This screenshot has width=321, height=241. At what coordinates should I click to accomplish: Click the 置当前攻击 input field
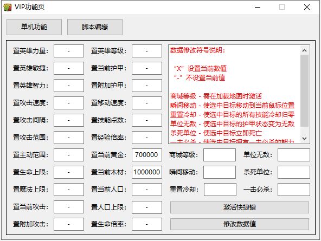[x=69, y=207]
